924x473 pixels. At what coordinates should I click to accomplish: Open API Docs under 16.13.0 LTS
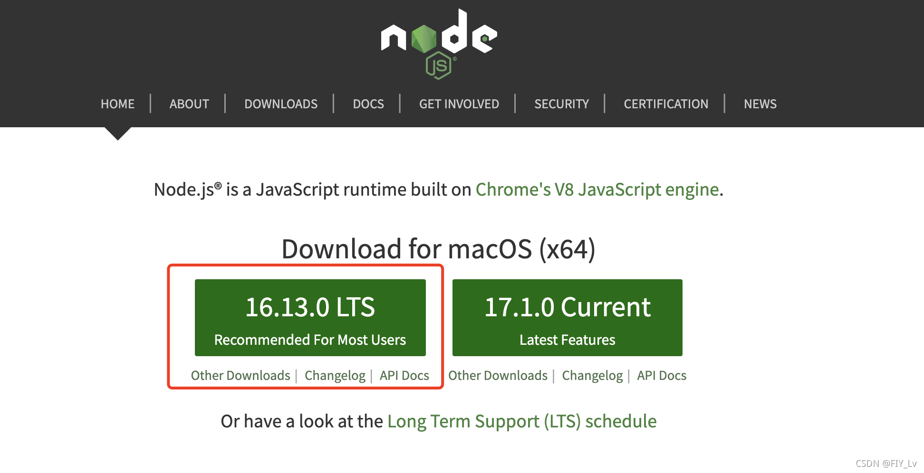pos(404,376)
